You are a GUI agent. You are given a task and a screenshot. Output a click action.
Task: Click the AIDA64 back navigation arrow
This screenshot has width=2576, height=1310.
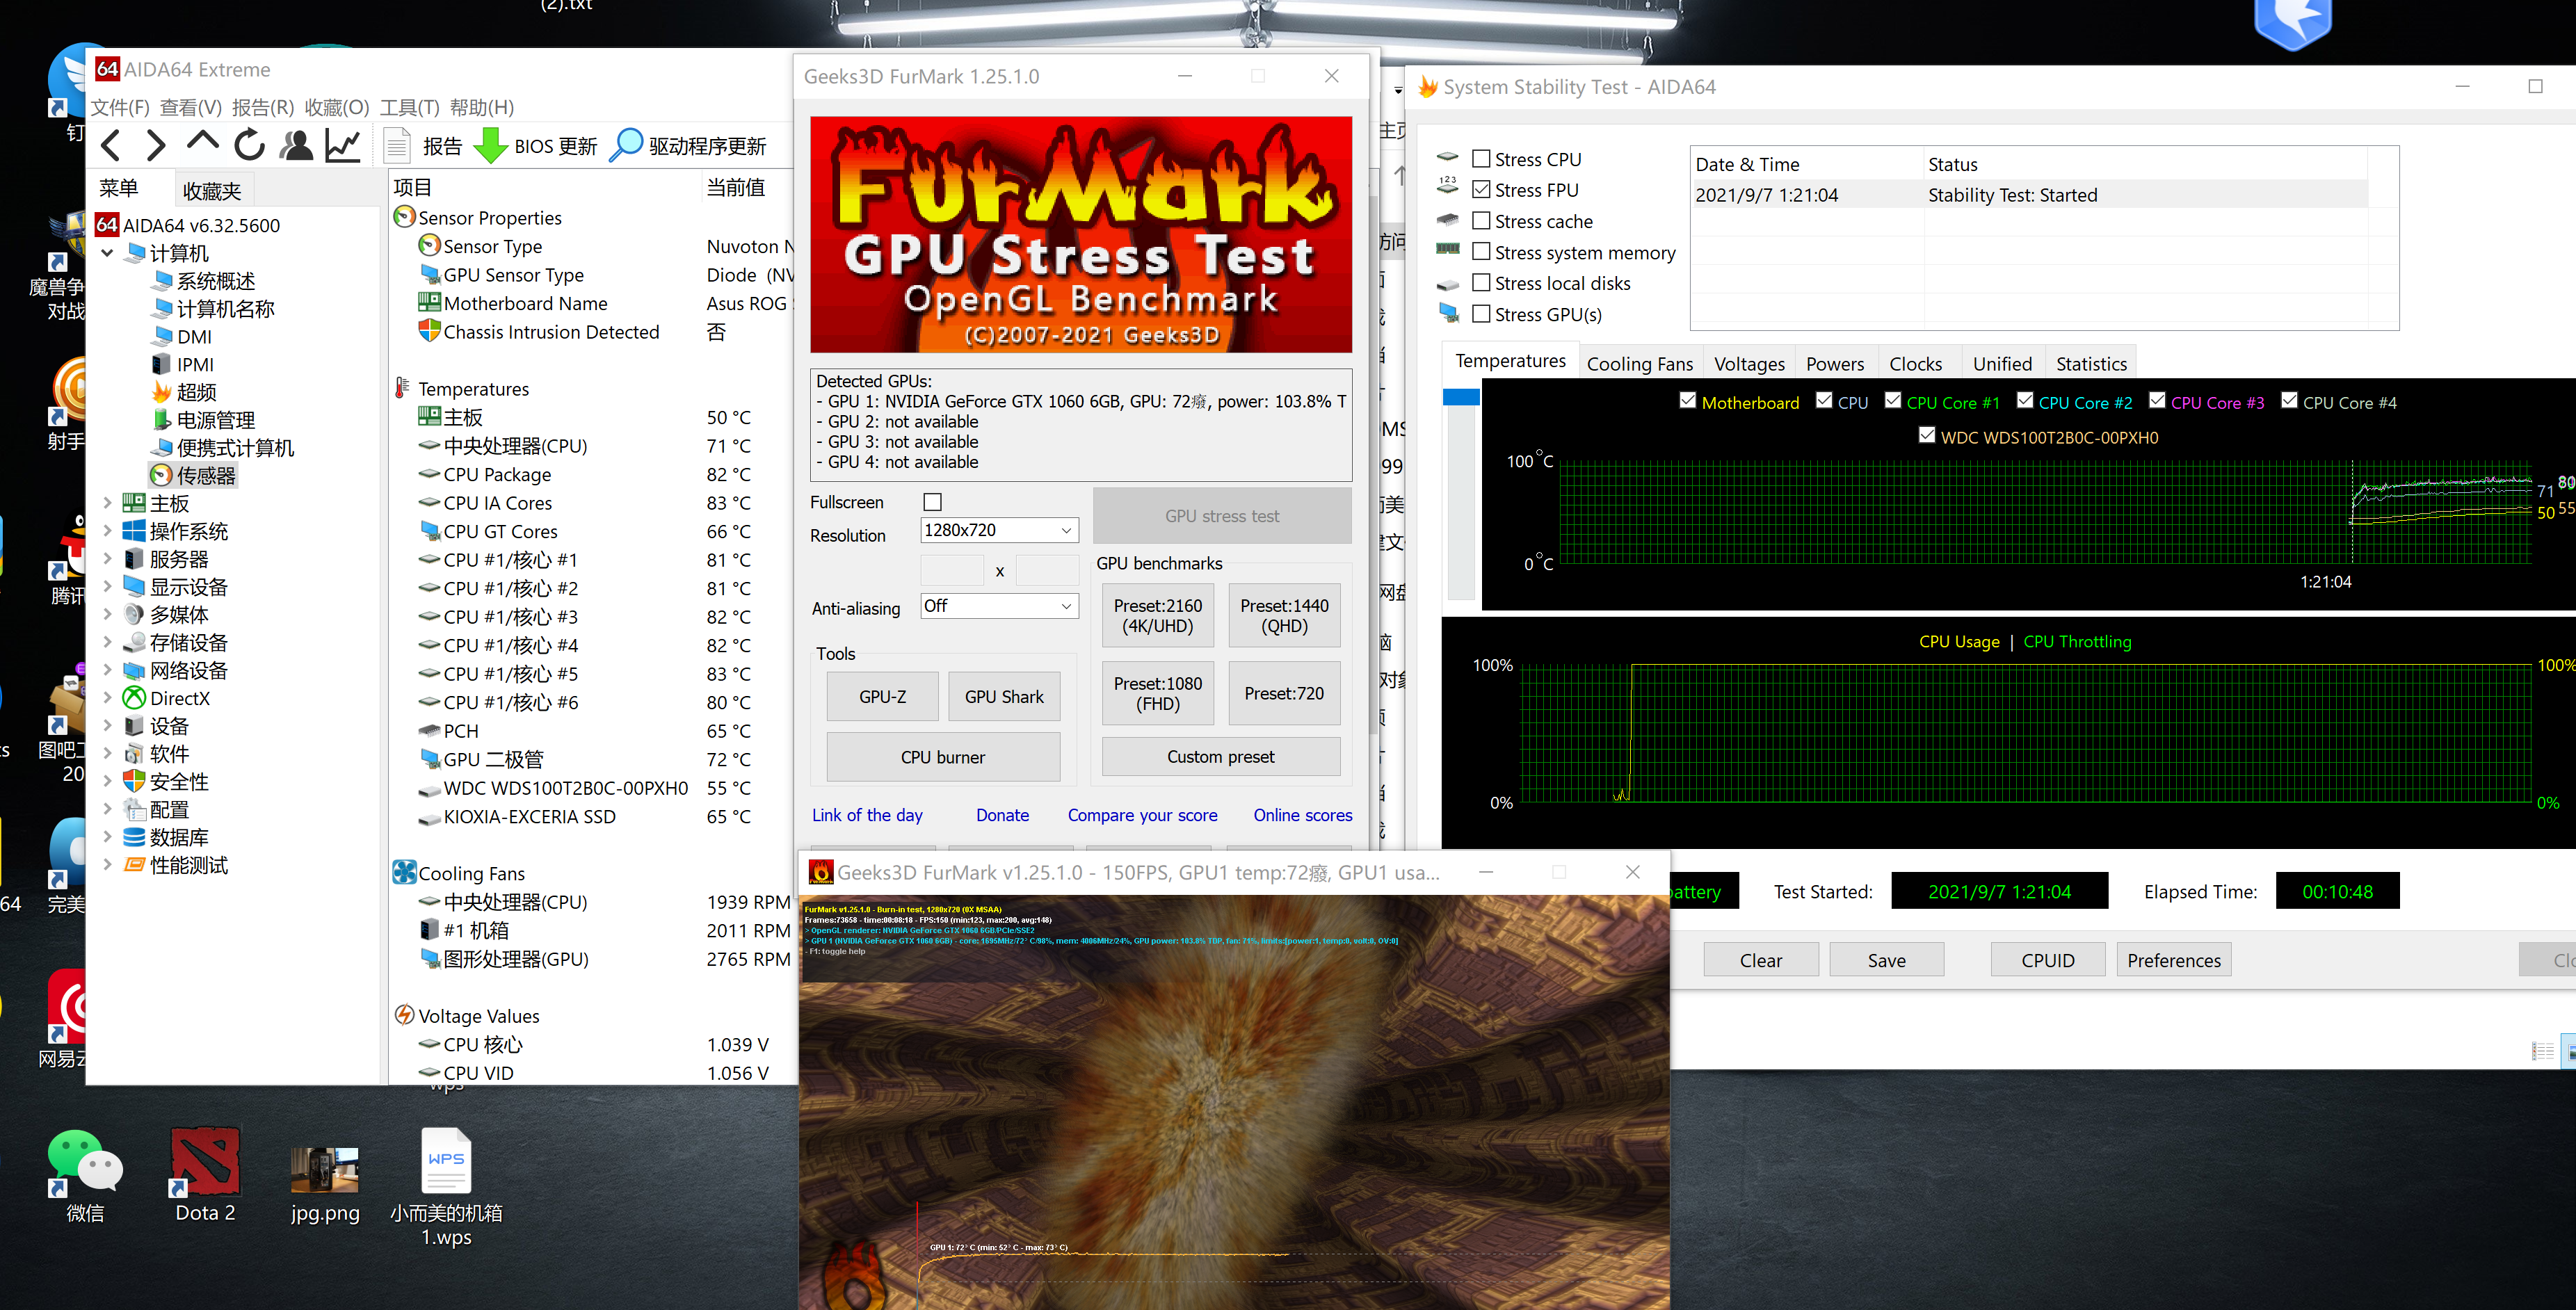pos(111,146)
